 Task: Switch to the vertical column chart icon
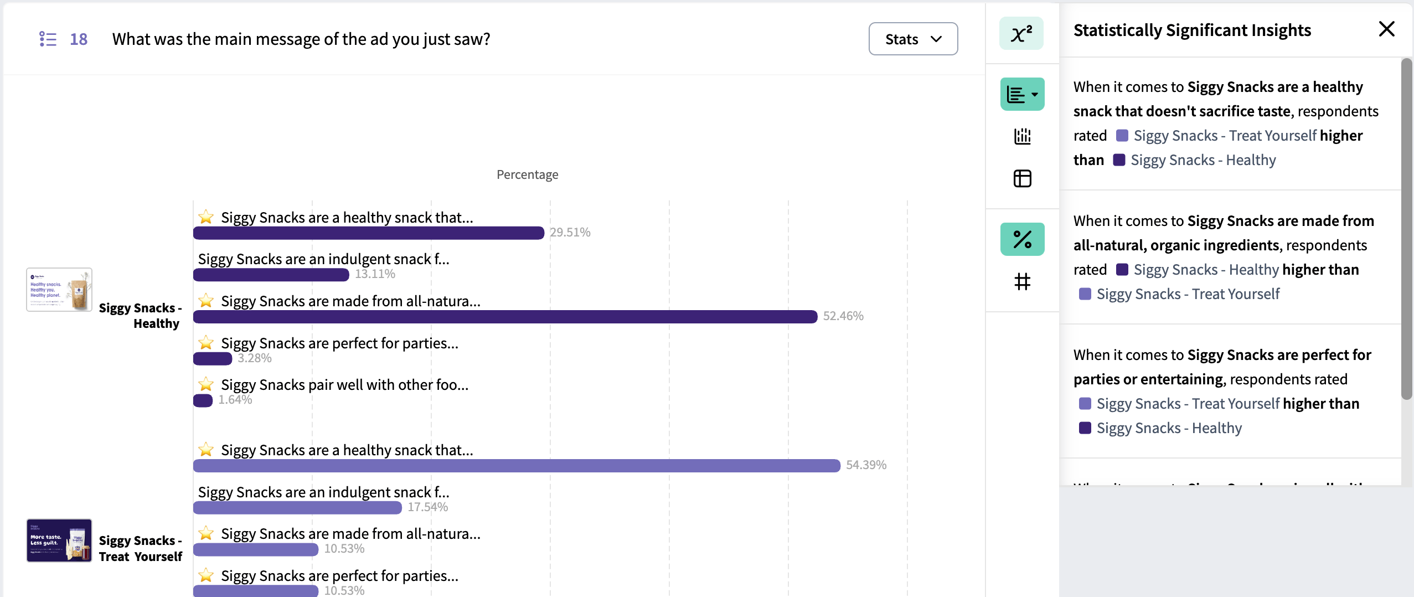click(x=1022, y=136)
